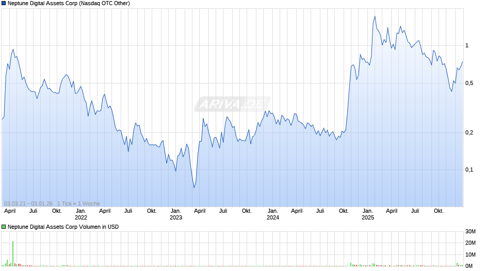Click the '1 Tick = 1 Woche' label
The image size is (485, 271).
(x=78, y=204)
